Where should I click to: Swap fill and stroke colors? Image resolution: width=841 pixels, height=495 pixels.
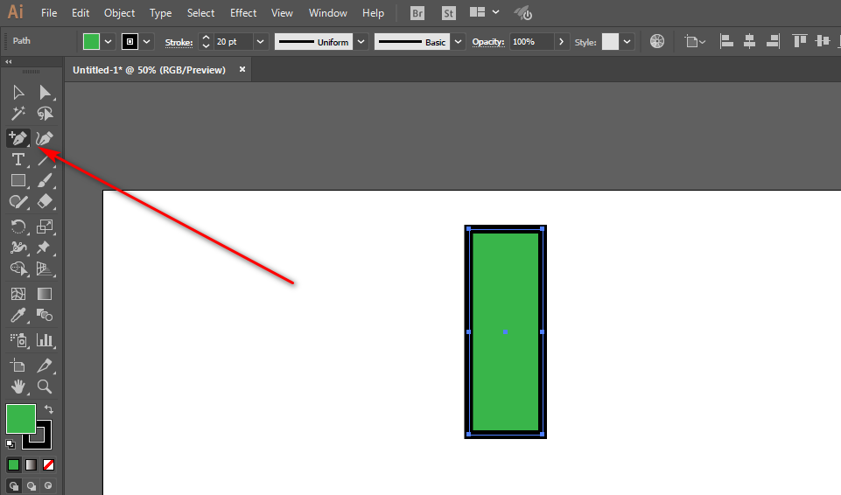point(49,410)
